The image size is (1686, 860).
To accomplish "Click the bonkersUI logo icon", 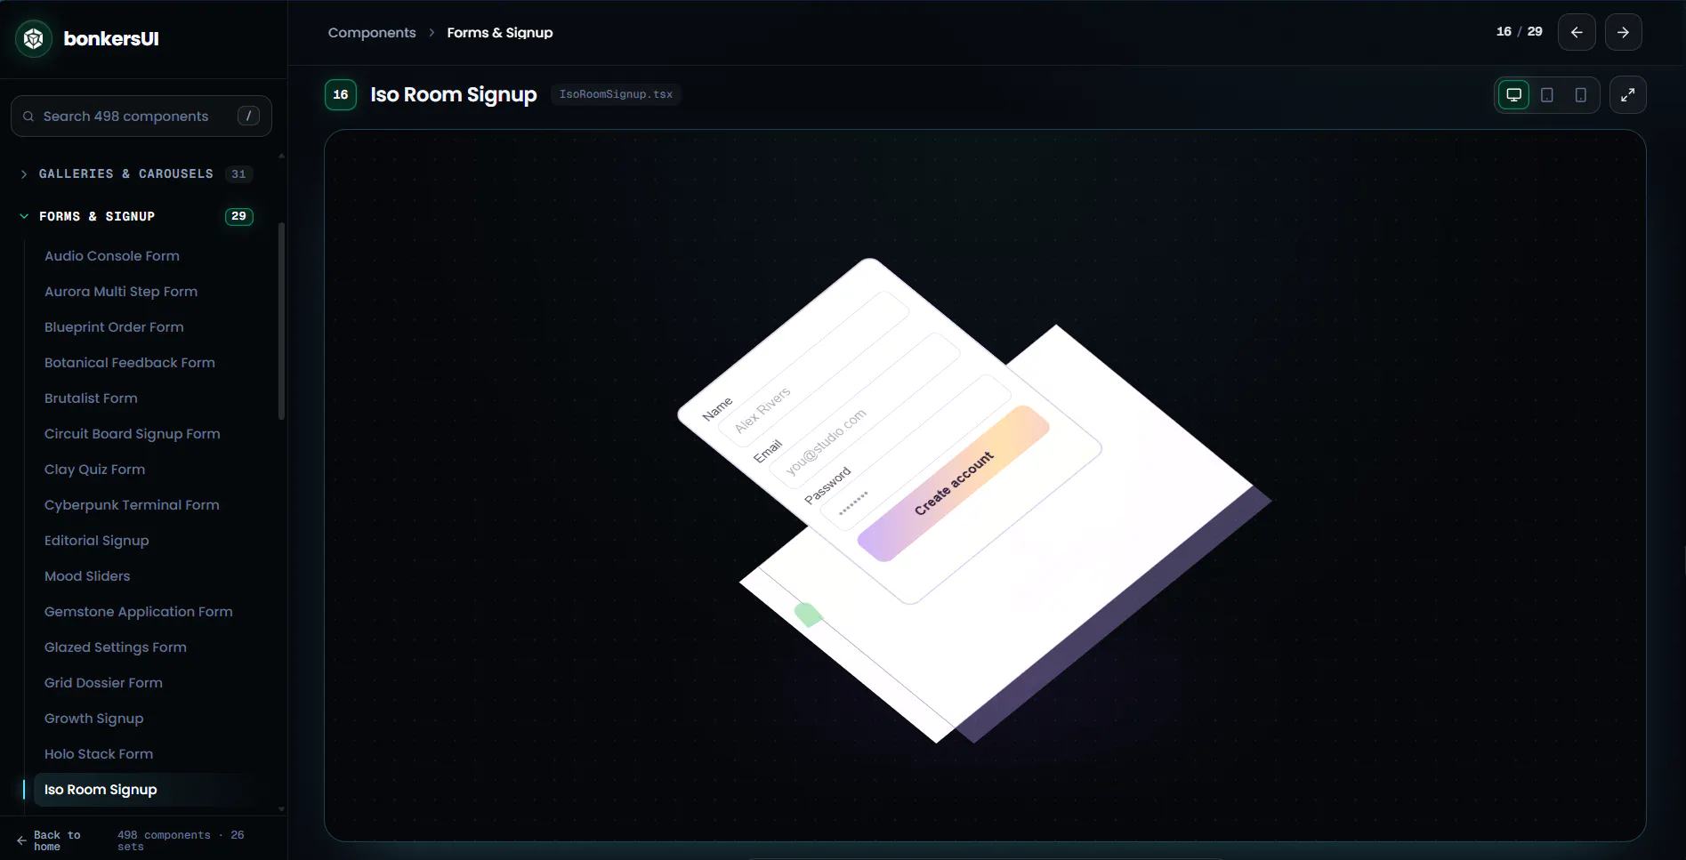I will tap(34, 38).
